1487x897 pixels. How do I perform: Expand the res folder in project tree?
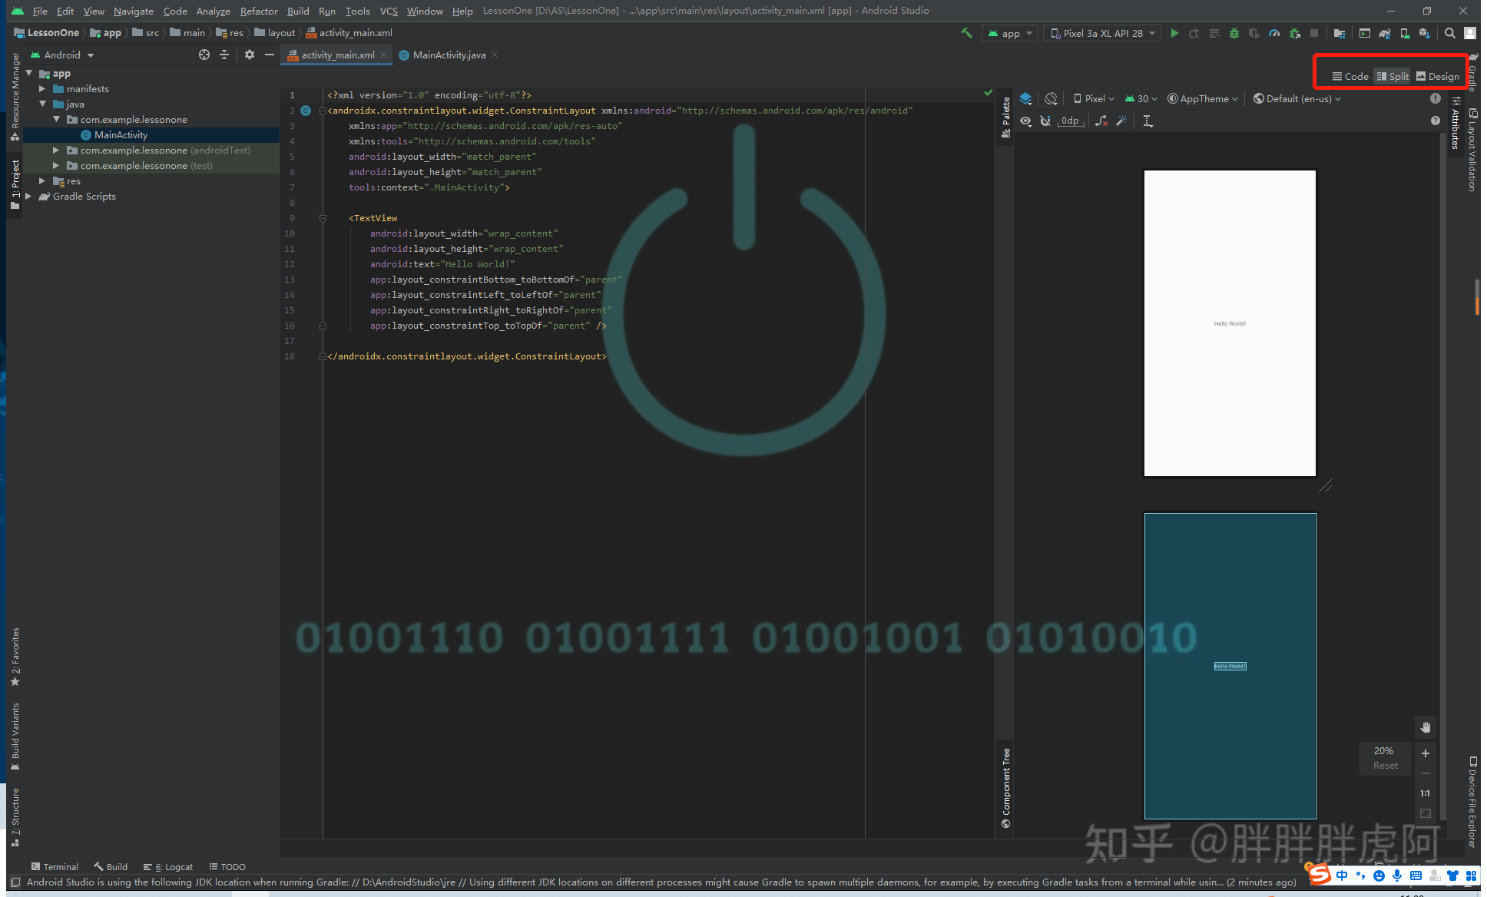[x=42, y=181]
